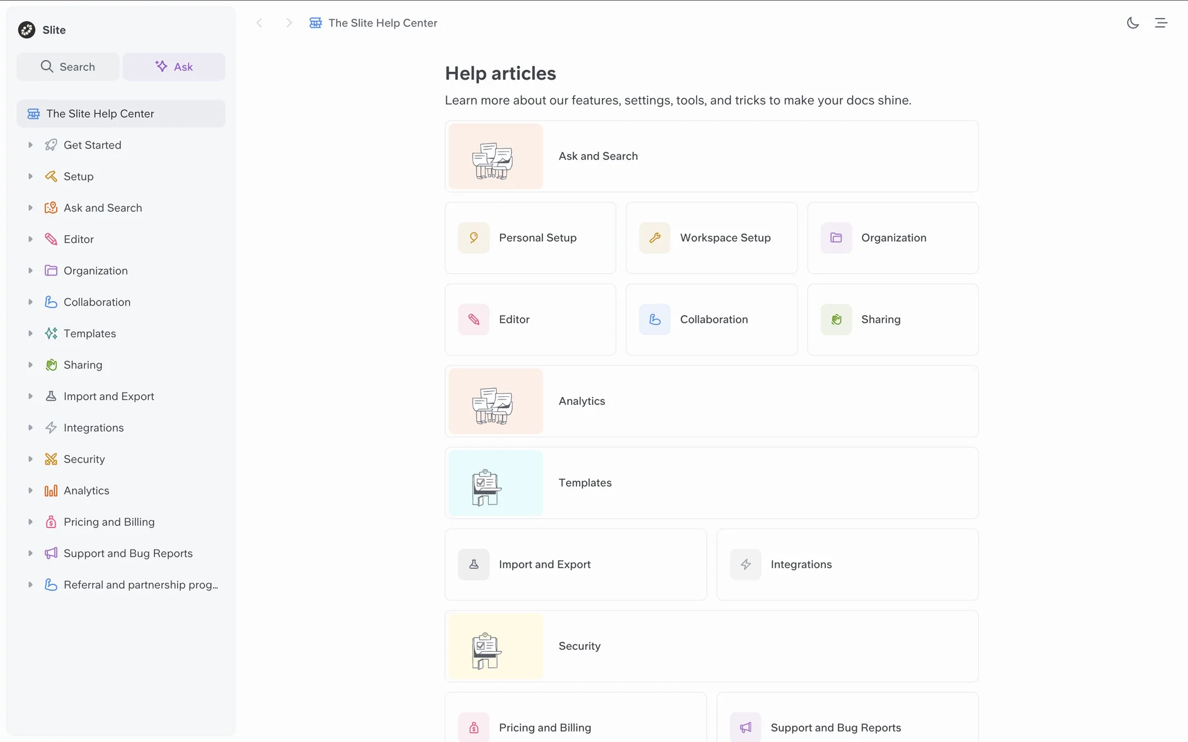Screen dimensions: 1188x742
Task: Switch to the Ask tab
Action: point(174,67)
